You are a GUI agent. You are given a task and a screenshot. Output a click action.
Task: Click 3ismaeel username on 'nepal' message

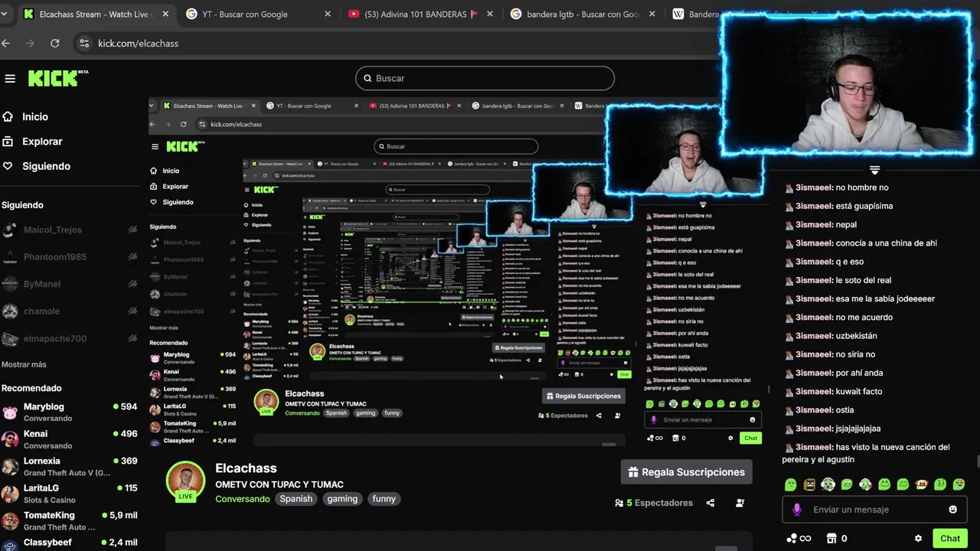(x=814, y=225)
